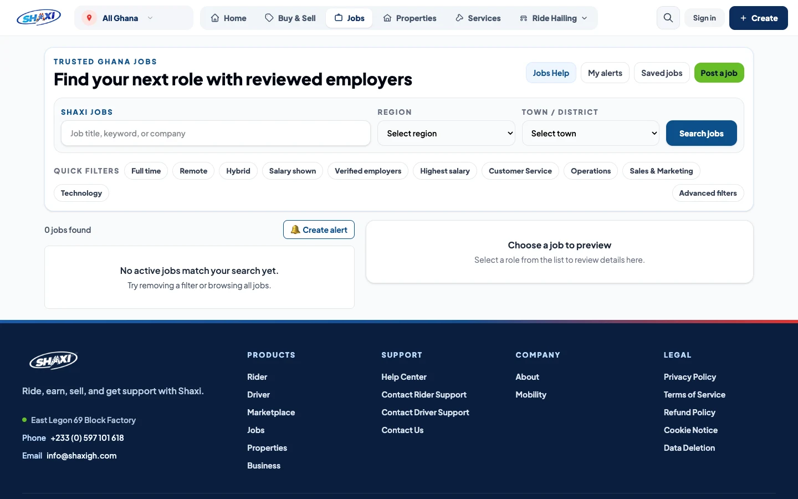Click the Sign in button
The width and height of the screenshot is (798, 499).
704,18
